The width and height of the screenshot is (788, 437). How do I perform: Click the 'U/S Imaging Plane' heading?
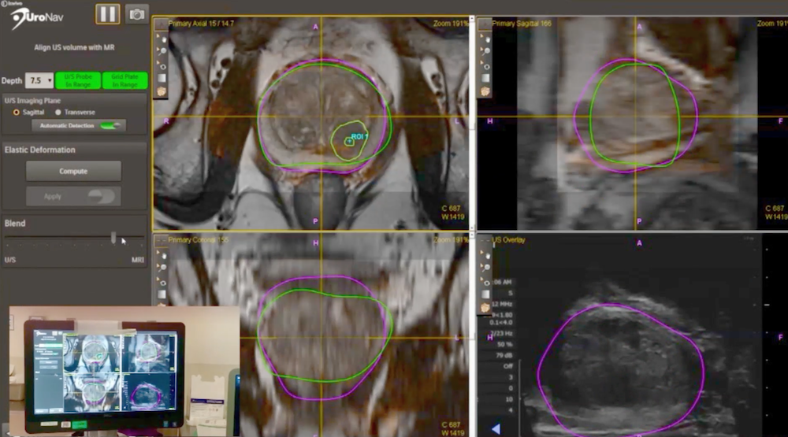pos(32,101)
